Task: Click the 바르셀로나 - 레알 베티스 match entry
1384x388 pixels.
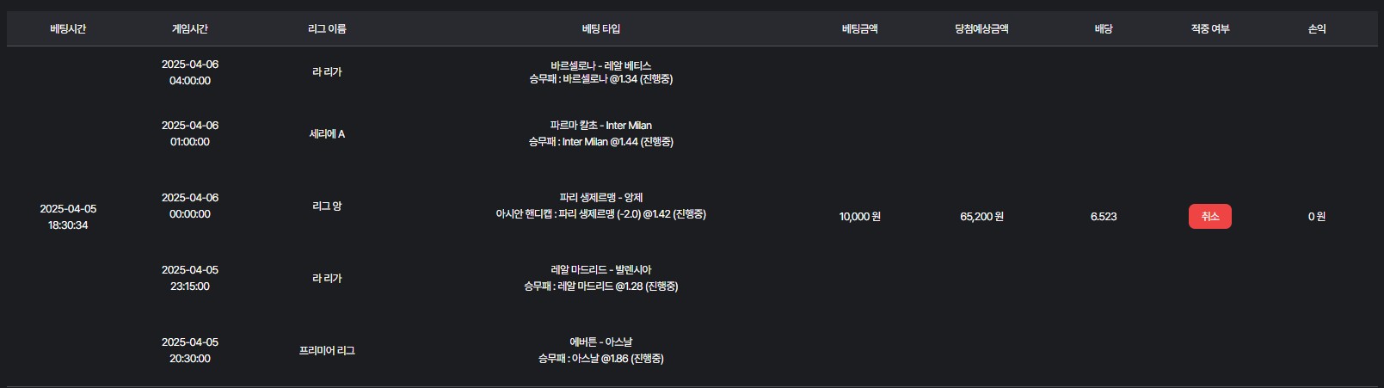Action: pos(600,65)
